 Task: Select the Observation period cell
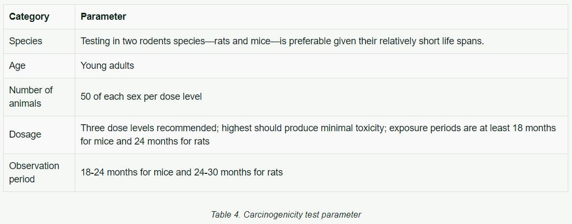point(34,173)
